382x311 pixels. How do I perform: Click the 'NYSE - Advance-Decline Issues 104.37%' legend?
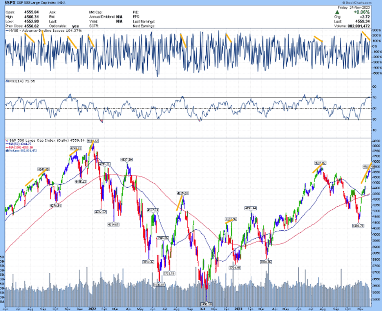(x=44, y=31)
